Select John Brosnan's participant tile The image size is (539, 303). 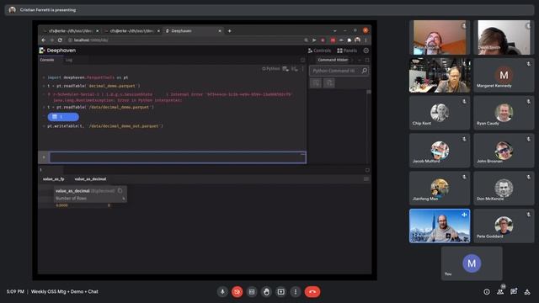(x=504, y=151)
